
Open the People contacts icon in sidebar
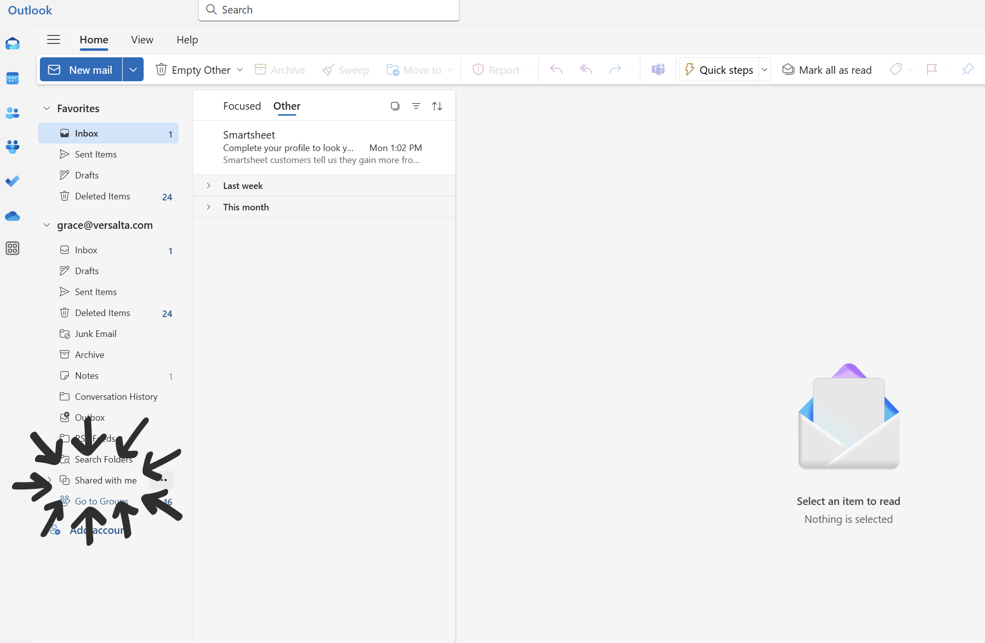click(12, 113)
